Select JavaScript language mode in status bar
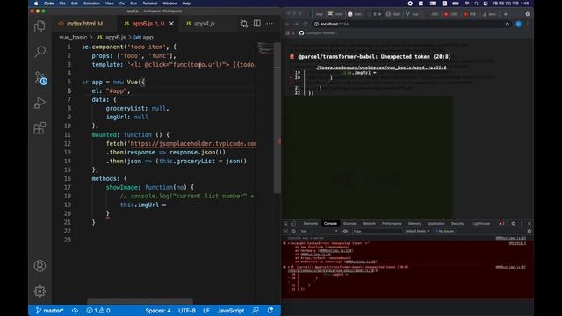This screenshot has height=316, width=562. click(x=230, y=311)
